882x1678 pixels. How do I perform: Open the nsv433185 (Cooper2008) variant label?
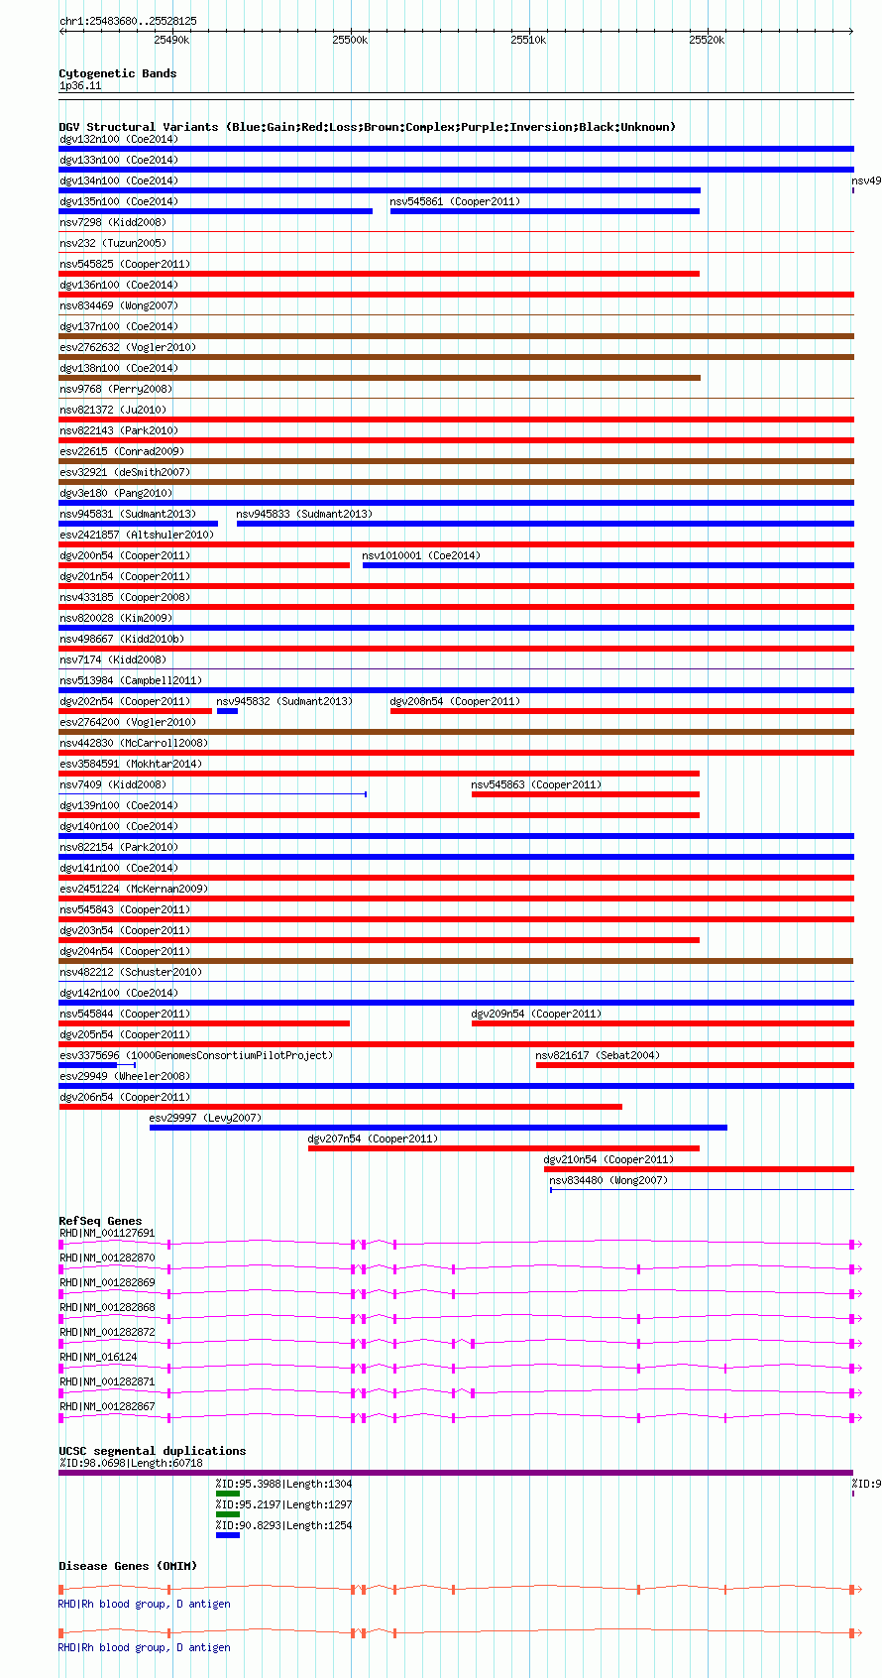125,597
